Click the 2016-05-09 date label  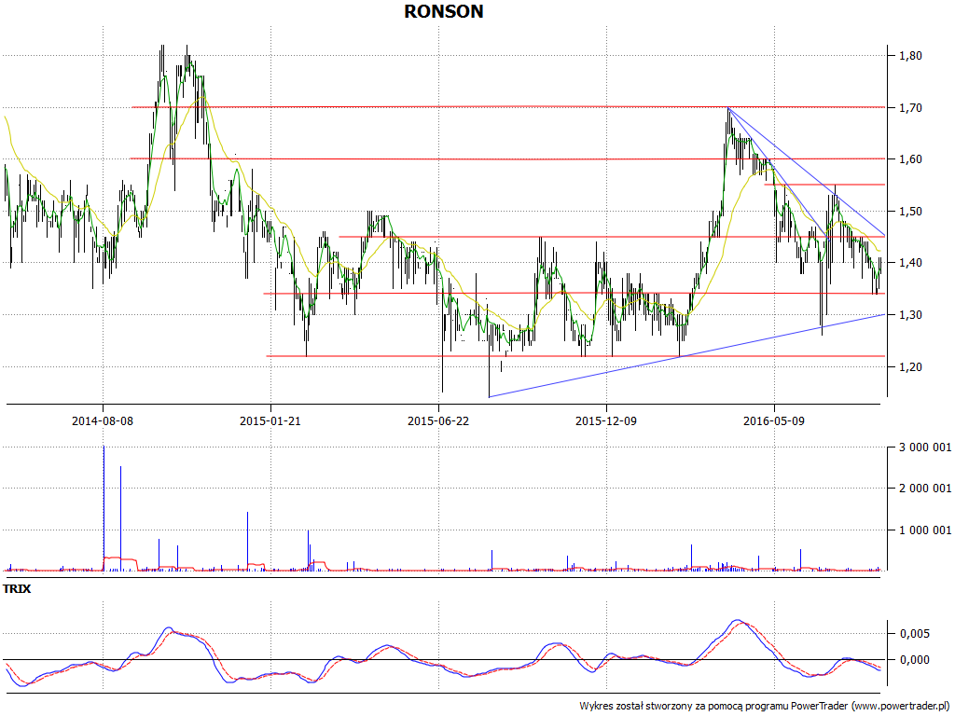tap(774, 420)
